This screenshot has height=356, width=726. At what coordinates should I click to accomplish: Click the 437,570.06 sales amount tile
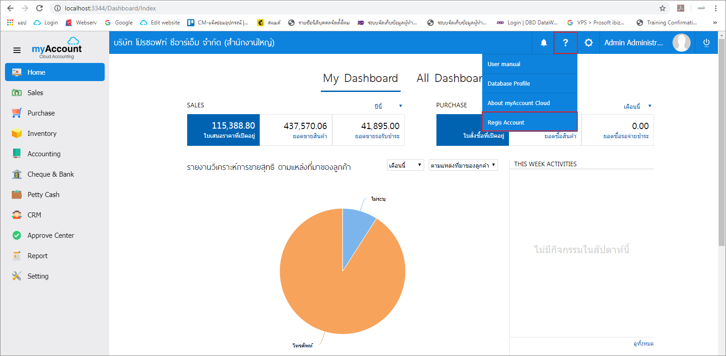(x=296, y=130)
